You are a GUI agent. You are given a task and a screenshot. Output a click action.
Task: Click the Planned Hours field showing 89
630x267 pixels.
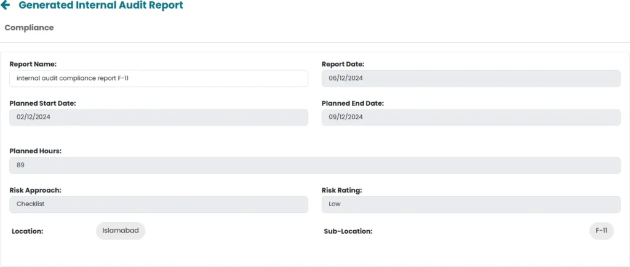pos(314,165)
